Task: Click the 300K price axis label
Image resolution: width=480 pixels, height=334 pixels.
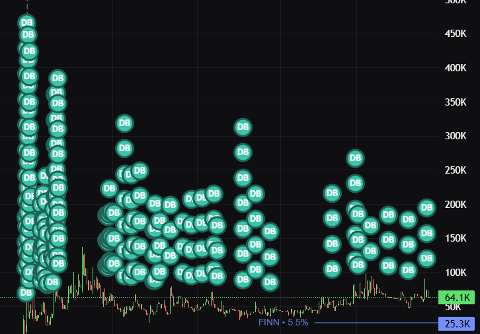Action: [456, 136]
